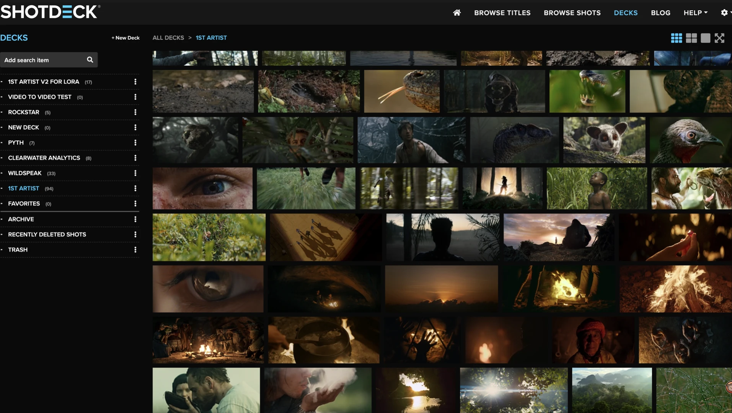Click the home icon in navigation bar
The width and height of the screenshot is (732, 413).
456,13
